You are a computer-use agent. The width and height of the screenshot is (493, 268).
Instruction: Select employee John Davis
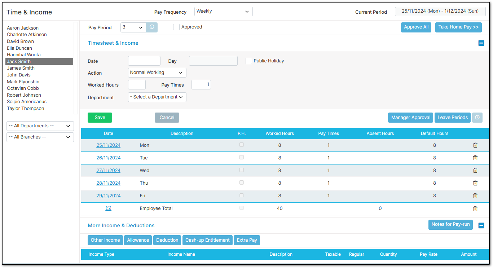pos(19,75)
